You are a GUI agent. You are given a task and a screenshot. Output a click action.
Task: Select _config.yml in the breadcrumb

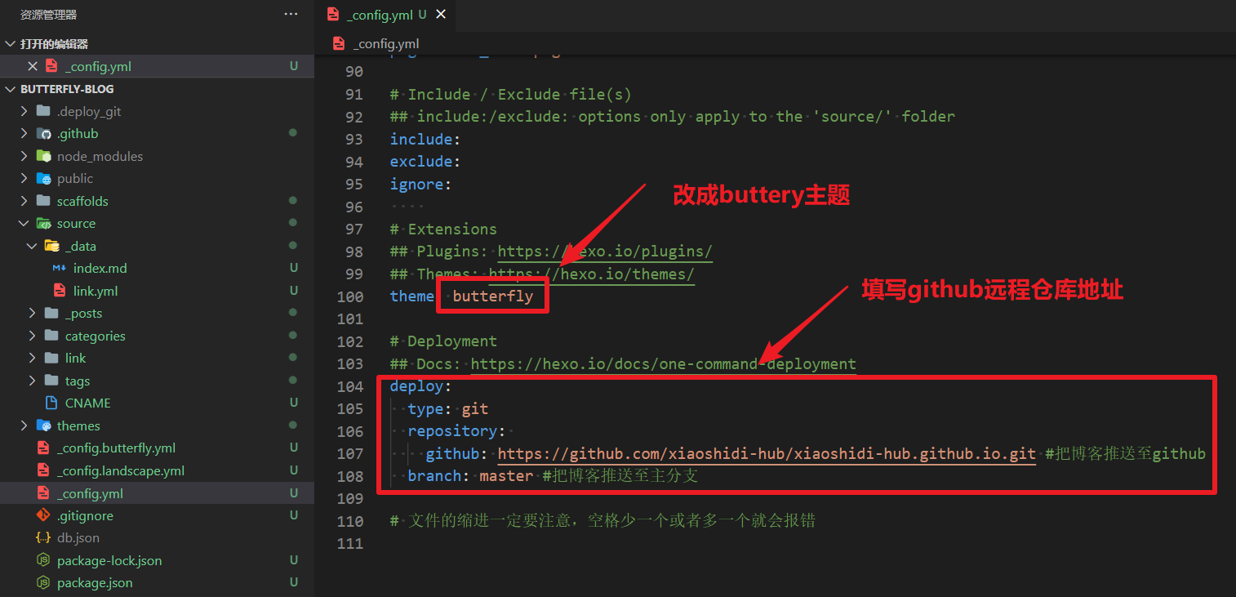(x=386, y=43)
